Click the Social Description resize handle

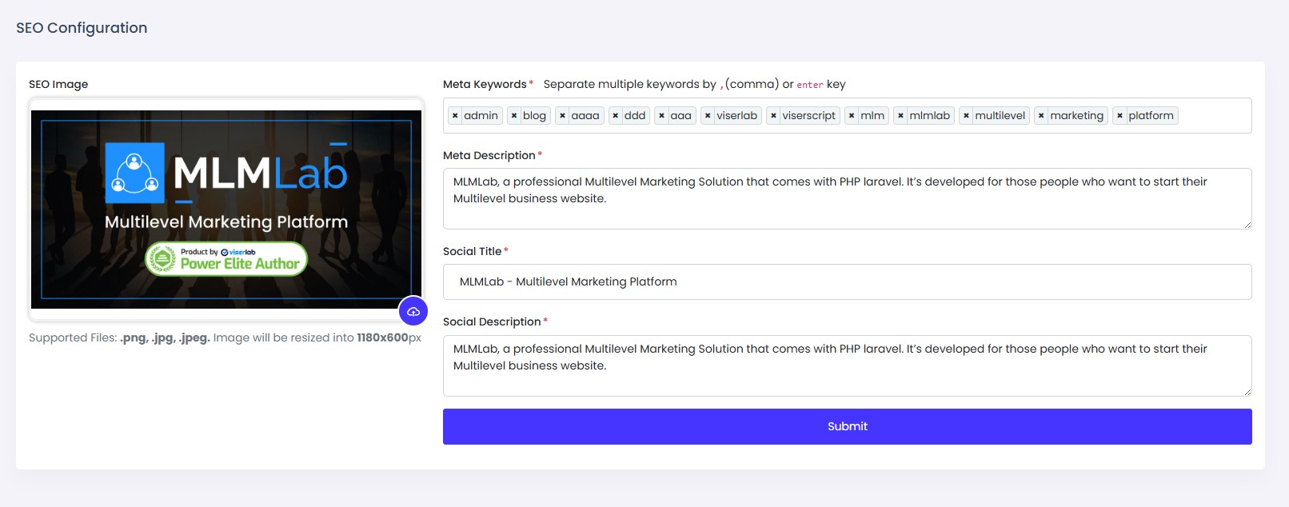pos(1247,392)
